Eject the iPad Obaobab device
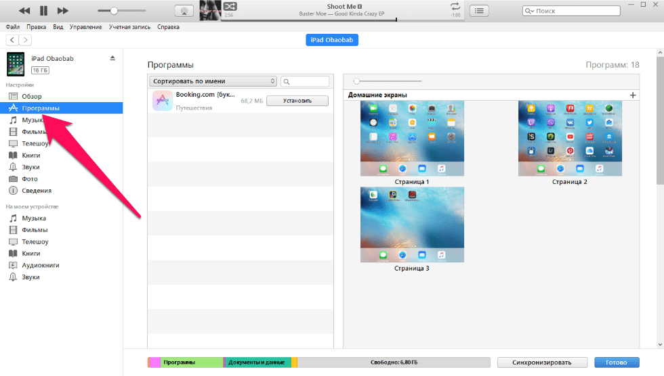The width and height of the screenshot is (664, 376). click(113, 59)
